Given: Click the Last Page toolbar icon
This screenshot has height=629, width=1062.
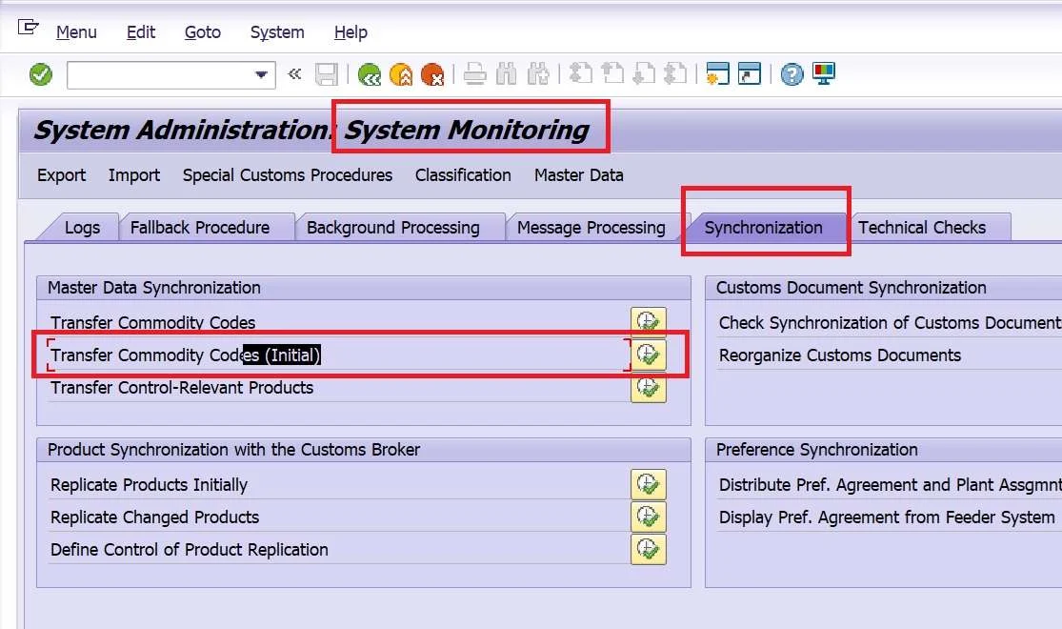Looking at the screenshot, I should [x=675, y=73].
